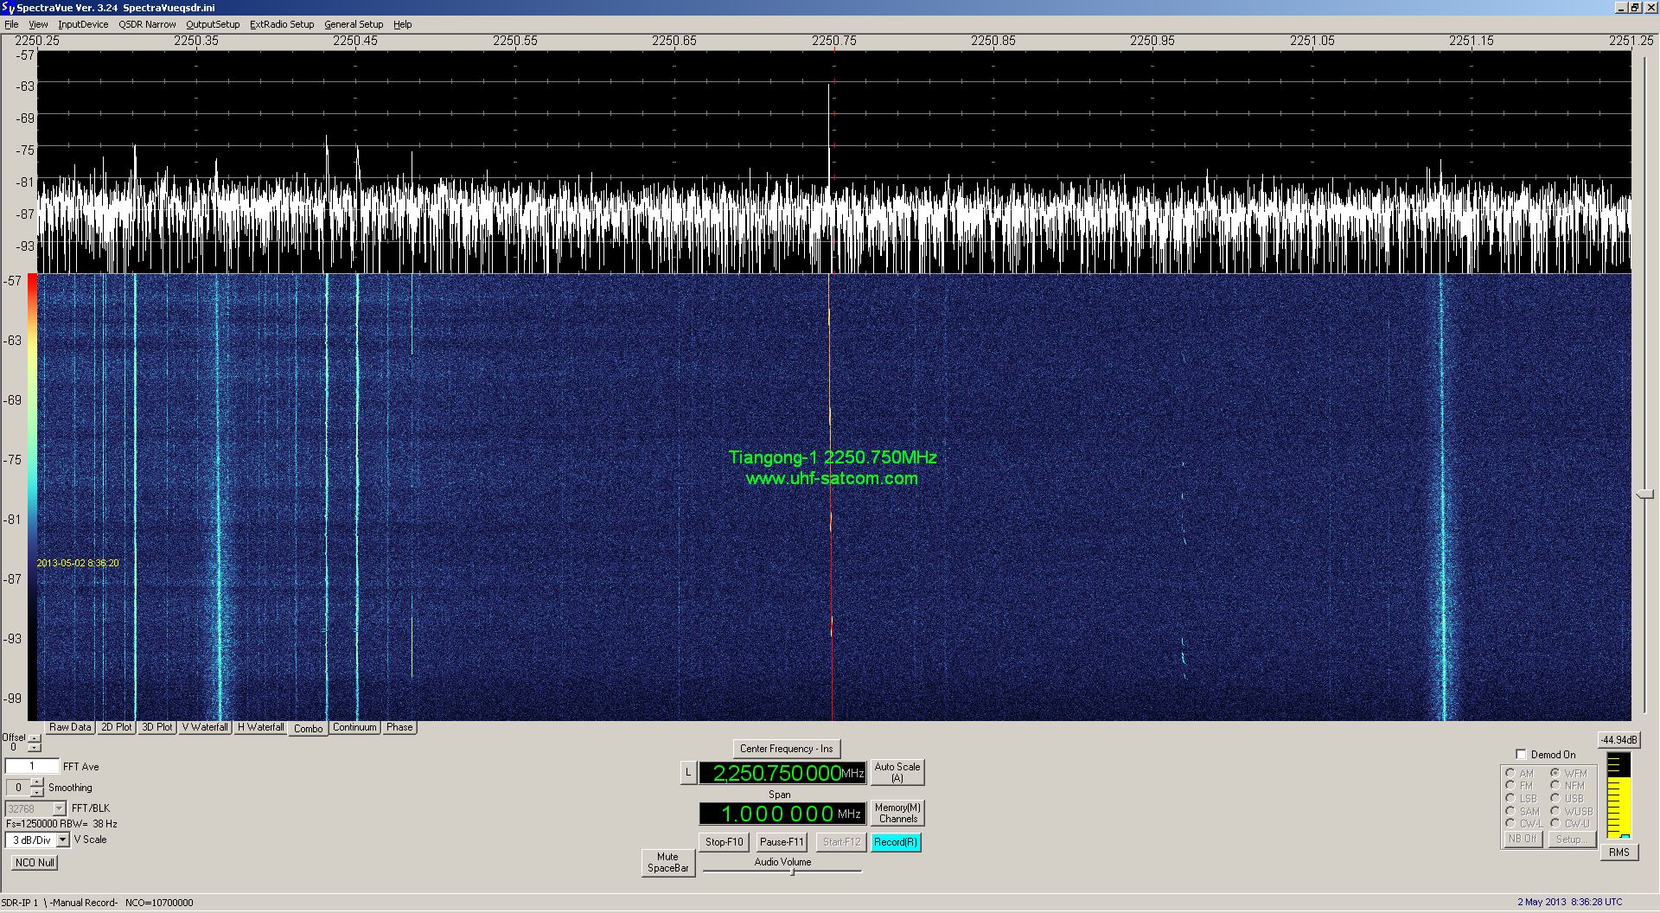
Task: Decrease the Offset value with down arrow
Action: pyautogui.click(x=34, y=748)
